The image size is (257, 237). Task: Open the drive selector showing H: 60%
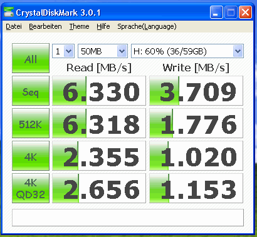[187, 51]
